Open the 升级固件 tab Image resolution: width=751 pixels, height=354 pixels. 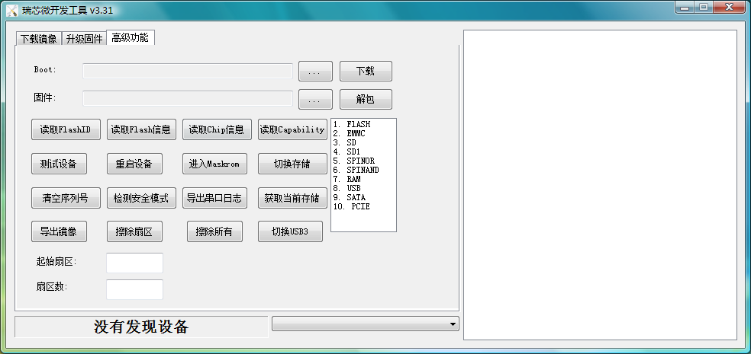tap(84, 39)
